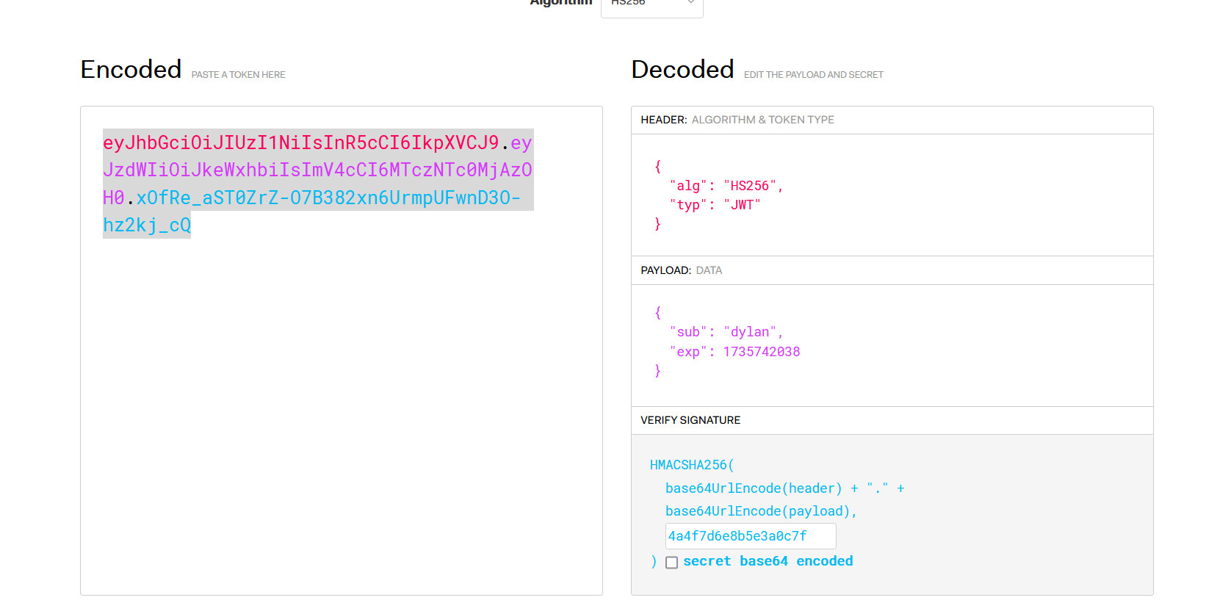Click the purple payload line of encoded token

click(x=317, y=170)
